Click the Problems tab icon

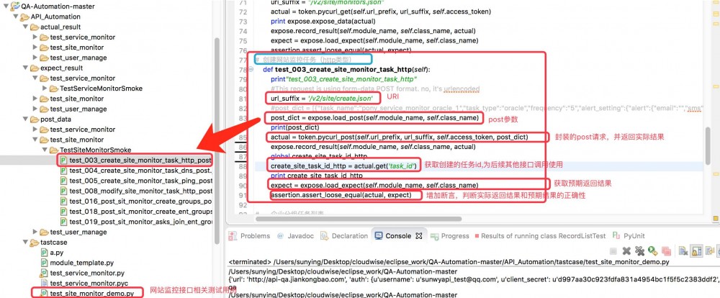click(233, 235)
